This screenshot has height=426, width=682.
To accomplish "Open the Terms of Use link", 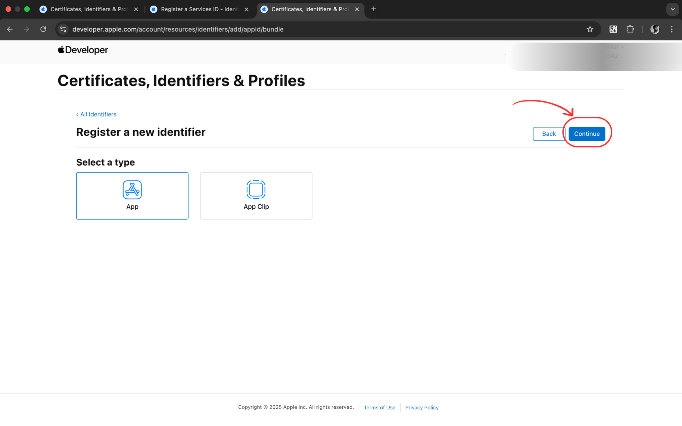I will (379, 407).
